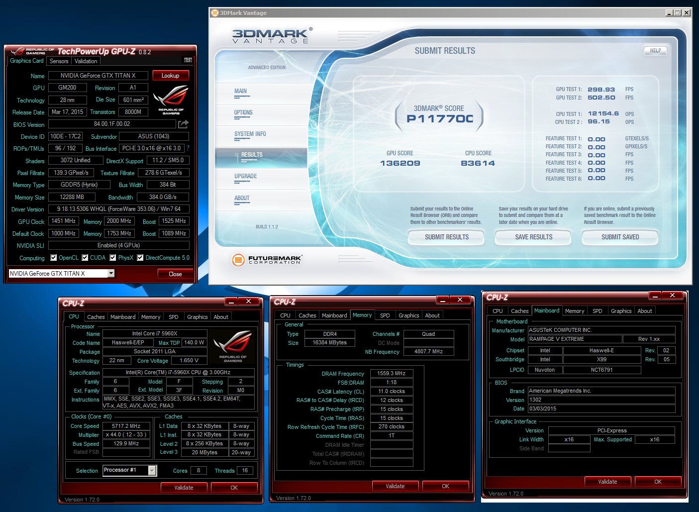Screen dimensions: 699x512
Task: Click the Submit Results button
Action: (447, 237)
